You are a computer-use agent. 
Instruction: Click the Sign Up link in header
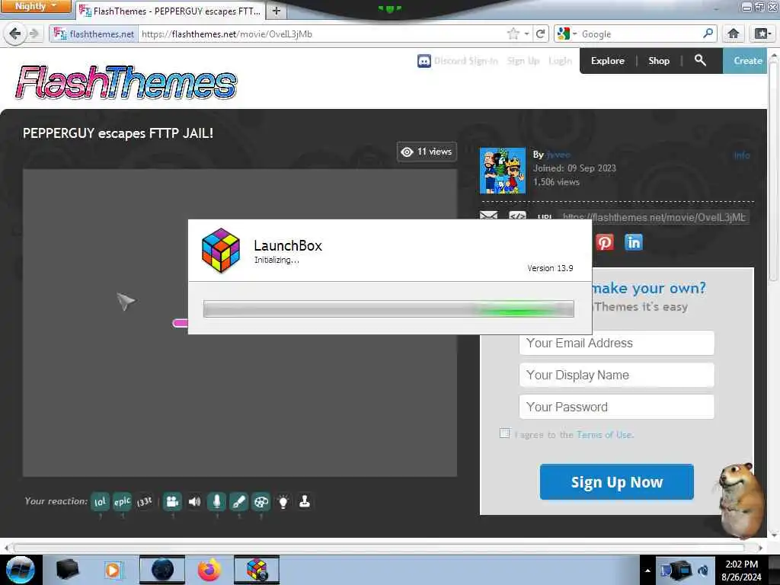[523, 61]
